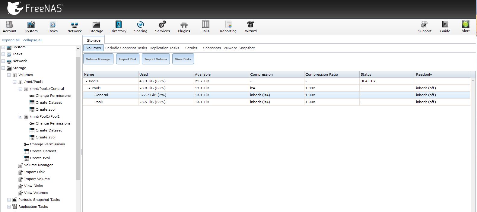Sort by the Name column header
This screenshot has height=212, width=477.
click(x=110, y=74)
